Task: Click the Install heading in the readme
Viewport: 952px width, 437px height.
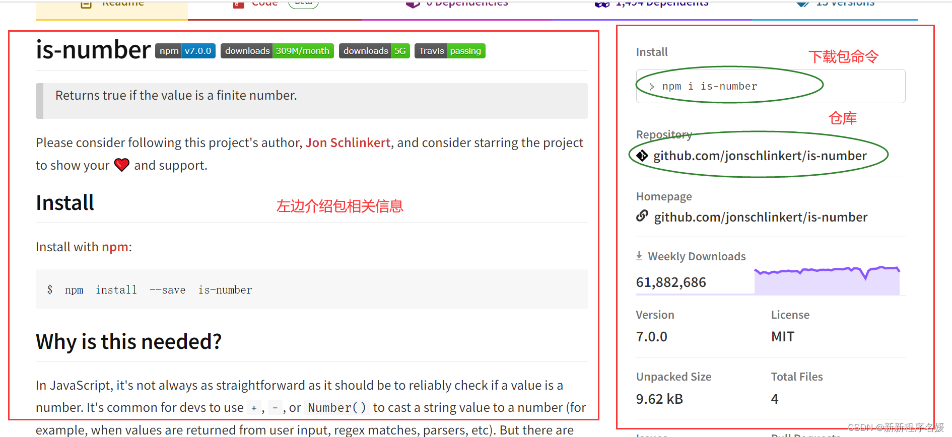Action: pyautogui.click(x=65, y=202)
